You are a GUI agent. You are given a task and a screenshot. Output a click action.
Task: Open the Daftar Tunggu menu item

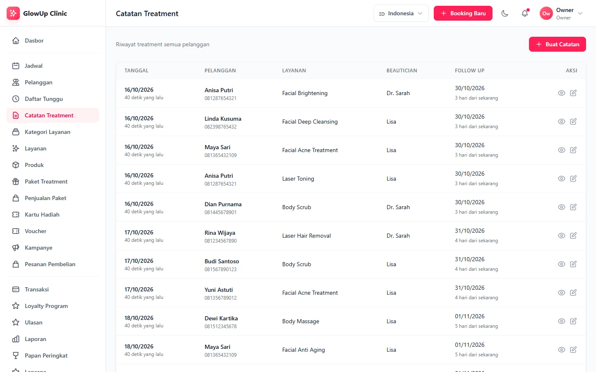[x=53, y=99]
